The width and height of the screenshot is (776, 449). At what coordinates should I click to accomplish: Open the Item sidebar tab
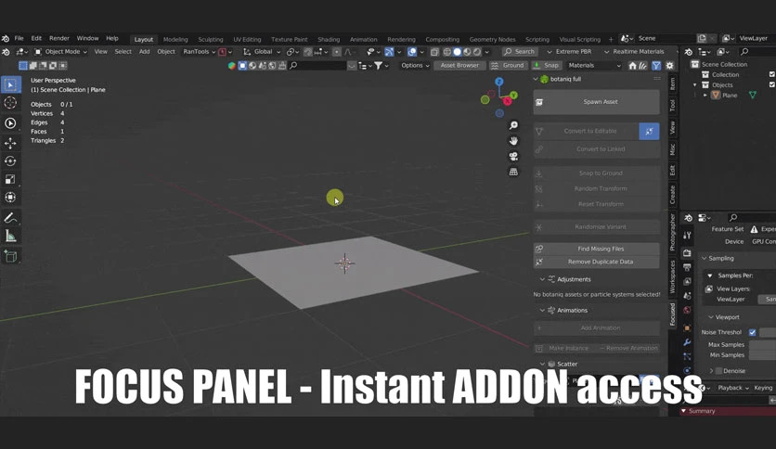click(673, 83)
